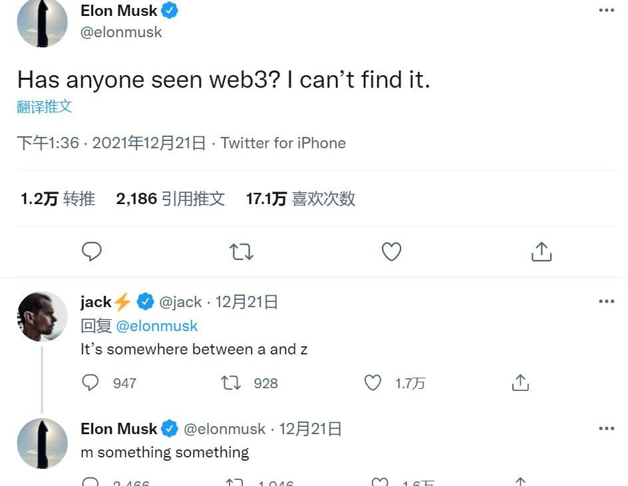
Task: Like the main web3 tweet
Action: [x=391, y=251]
